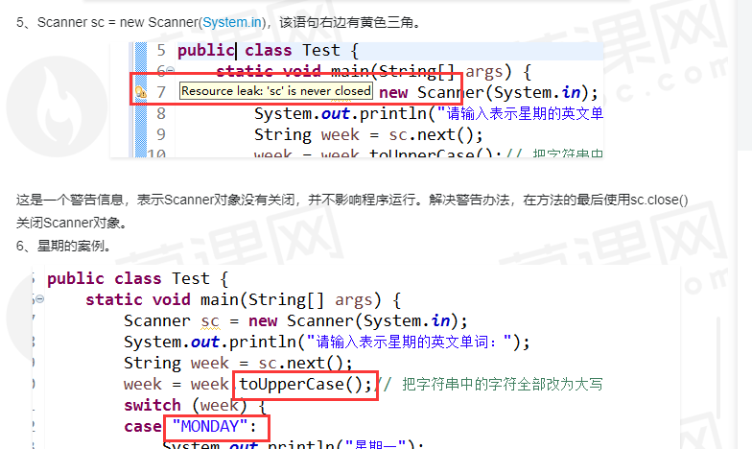Click the Resource leak tooltip text

pos(276,91)
